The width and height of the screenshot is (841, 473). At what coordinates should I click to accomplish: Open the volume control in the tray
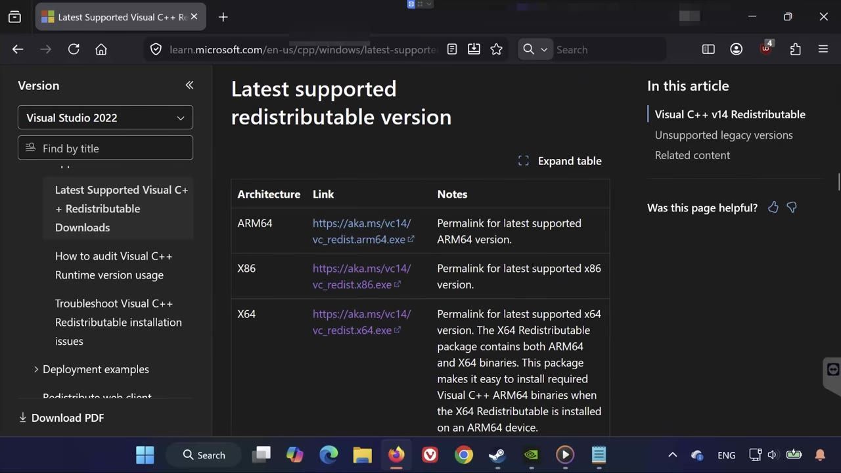tap(772, 455)
